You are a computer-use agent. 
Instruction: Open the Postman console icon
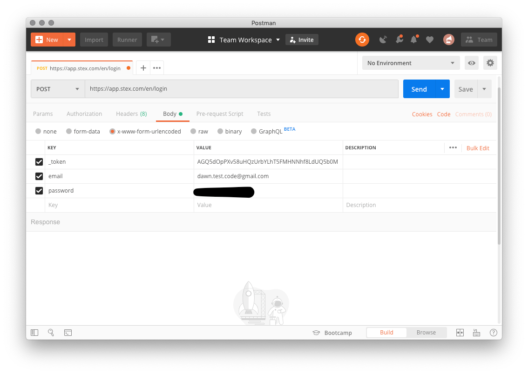click(68, 333)
